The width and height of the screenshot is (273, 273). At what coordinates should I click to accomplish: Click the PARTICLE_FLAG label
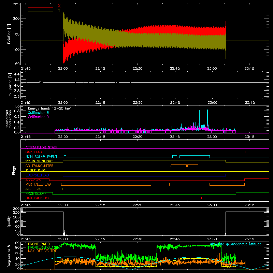click(38, 184)
